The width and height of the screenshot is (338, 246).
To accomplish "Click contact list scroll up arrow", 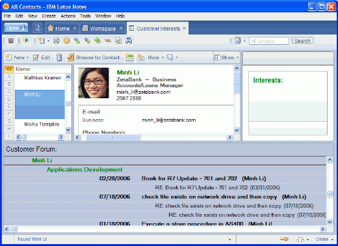I will click(x=68, y=77).
